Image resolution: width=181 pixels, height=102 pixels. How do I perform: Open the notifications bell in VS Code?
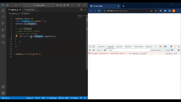pyautogui.click(x=85, y=98)
